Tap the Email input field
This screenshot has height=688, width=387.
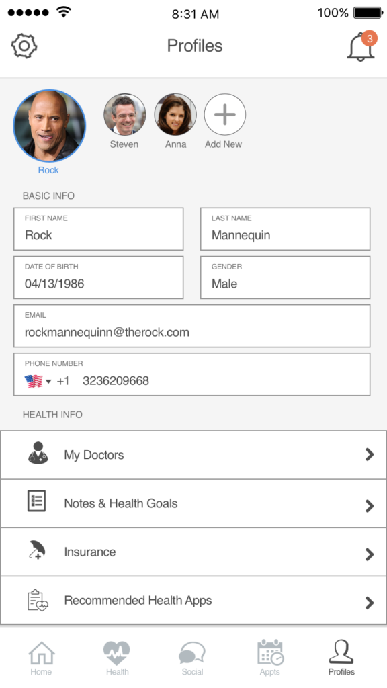coord(191,326)
